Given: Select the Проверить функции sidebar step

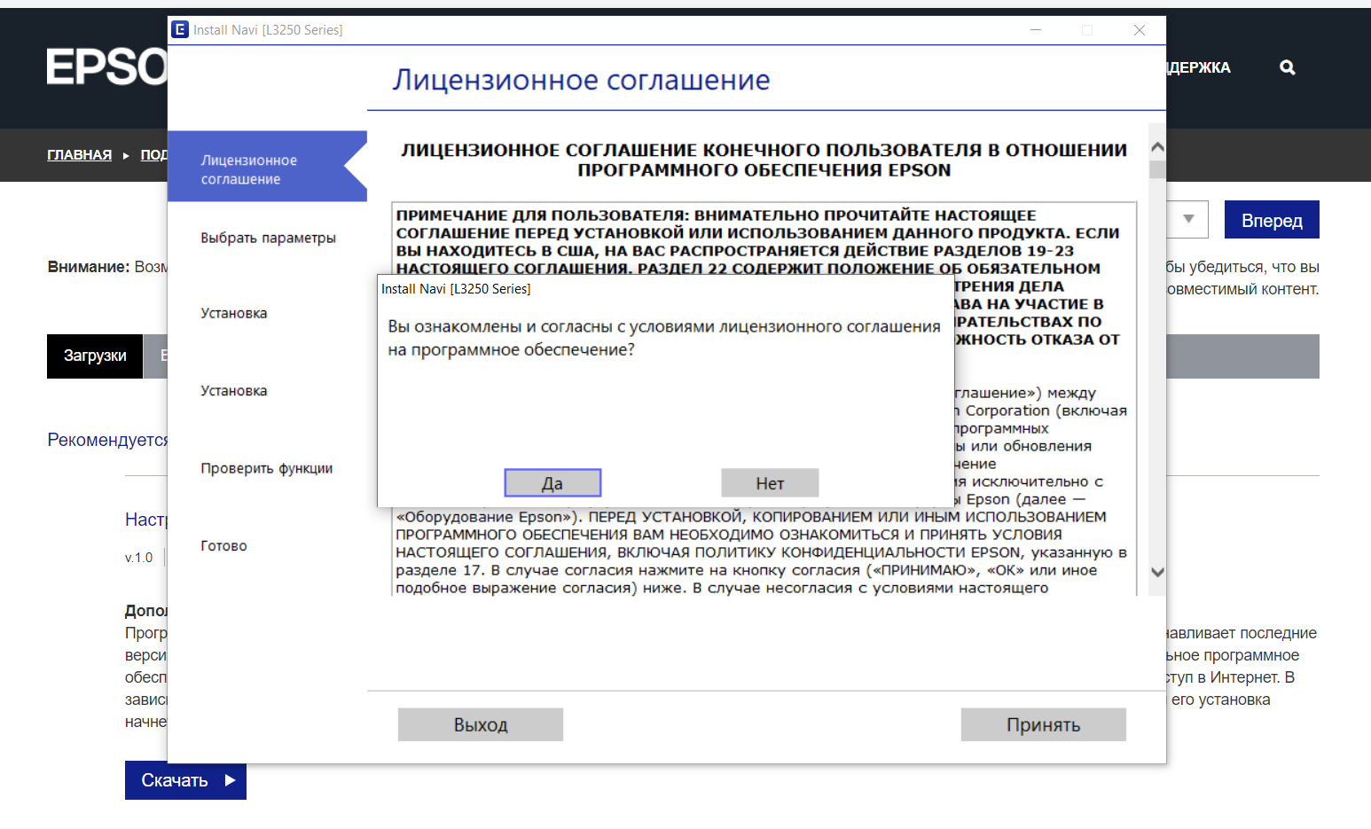Looking at the screenshot, I should point(266,468).
